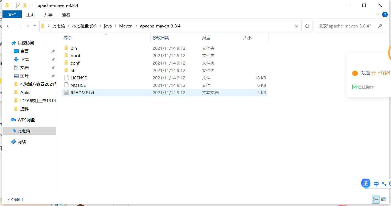Switch to the 共享 ribbon tab
This screenshot has height=206, width=391.
48,15
